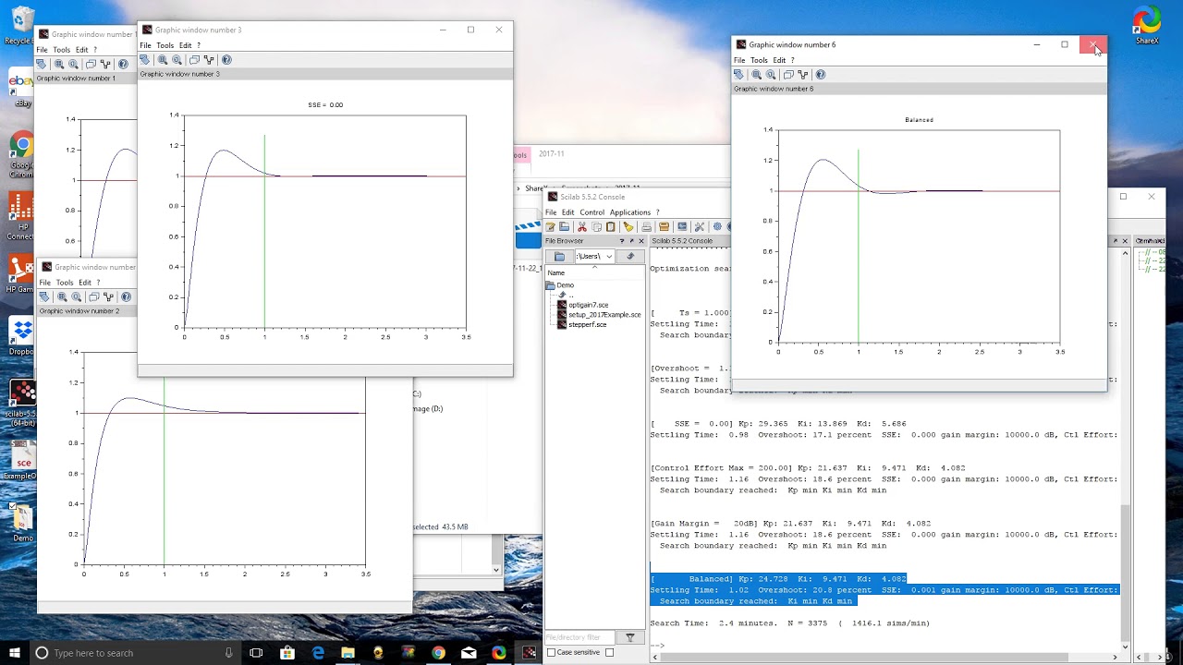This screenshot has width=1183, height=665.
Task: Help icon in Graphic window number 6 toolbar
Action: coord(821,75)
